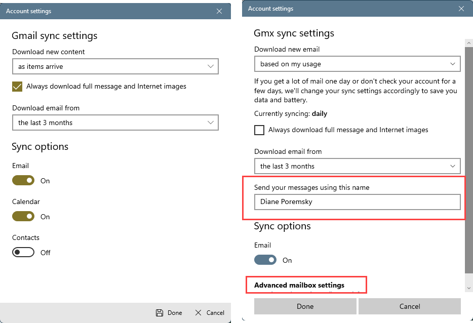Enable the Contacts sync toggle
473x323 pixels.
(x=23, y=252)
